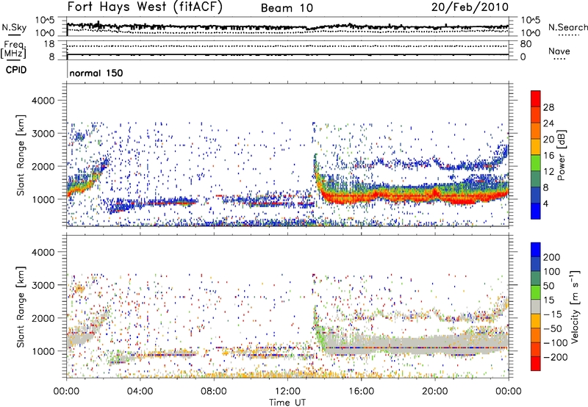Click the 80 tick on Nave axis

click(x=526, y=44)
